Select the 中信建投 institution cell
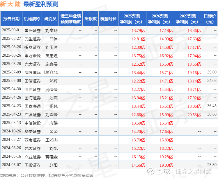This screenshot has width=218, height=178. (32, 123)
